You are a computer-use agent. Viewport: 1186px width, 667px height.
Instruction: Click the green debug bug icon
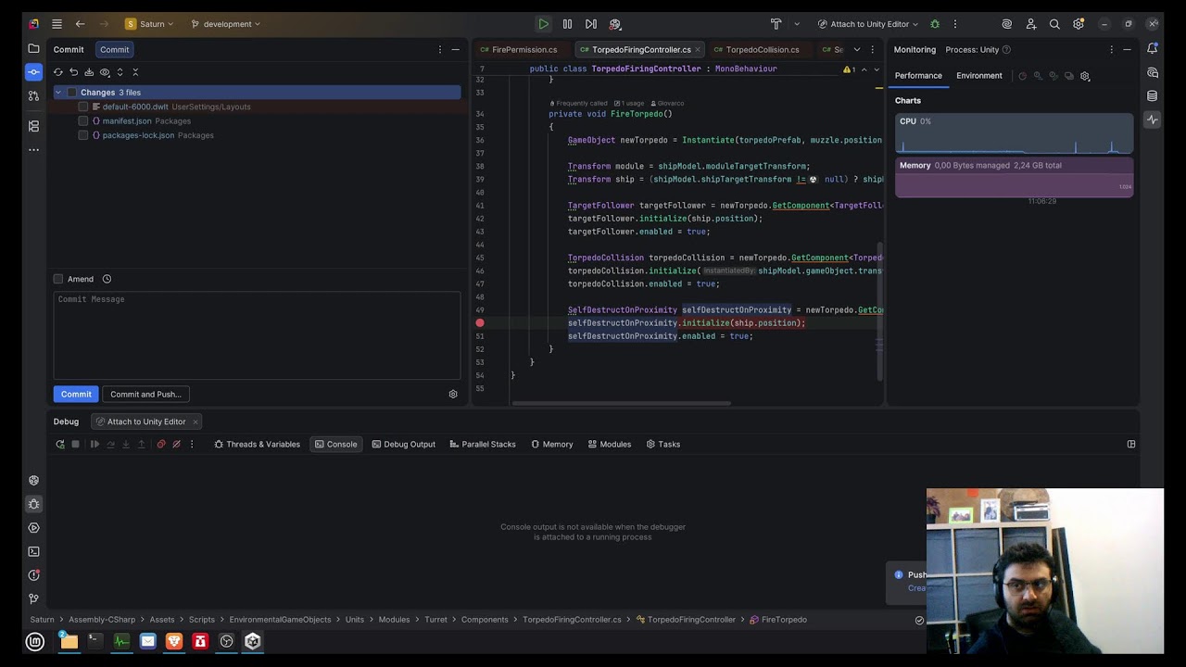935,24
